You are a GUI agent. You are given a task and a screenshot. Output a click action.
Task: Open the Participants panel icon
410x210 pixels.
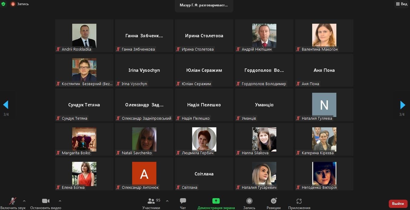(151, 201)
